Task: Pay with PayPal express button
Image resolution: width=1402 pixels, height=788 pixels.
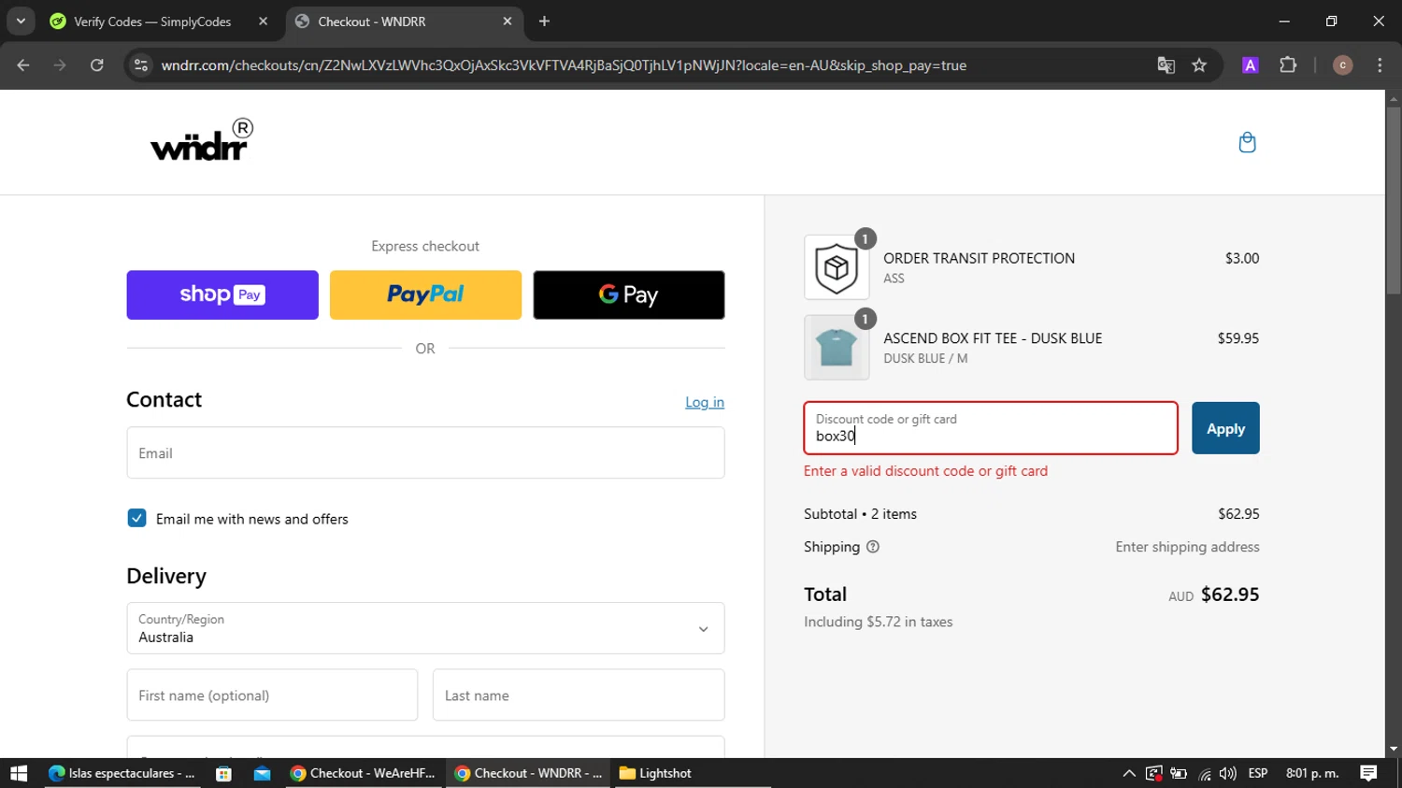Action: tap(425, 294)
